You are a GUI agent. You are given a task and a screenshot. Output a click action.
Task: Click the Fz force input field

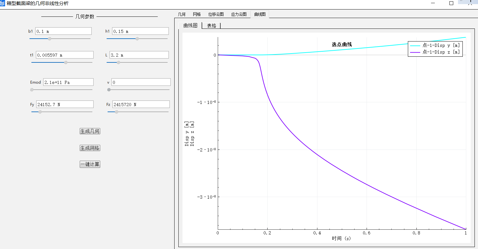click(141, 104)
